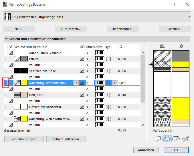Click the Typ column header
Image resolution: width=194 pixels, height=156 pixels.
pos(108,47)
